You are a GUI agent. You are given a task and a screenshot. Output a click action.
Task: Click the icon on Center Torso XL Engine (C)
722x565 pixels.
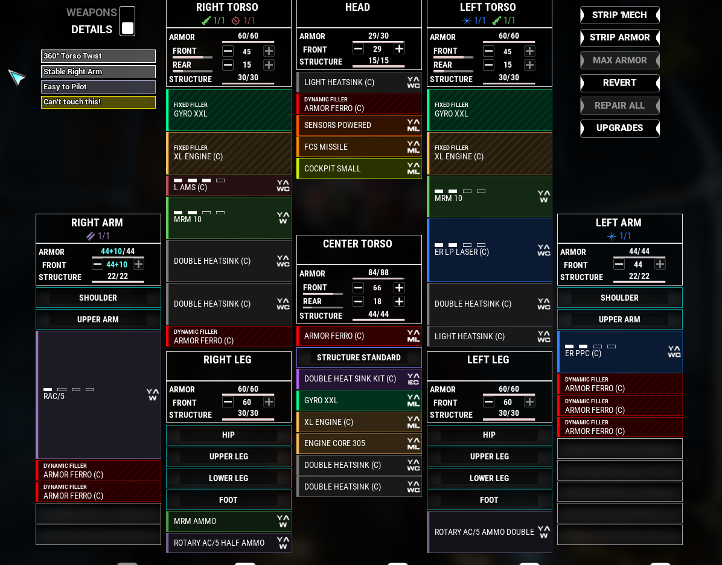(414, 423)
